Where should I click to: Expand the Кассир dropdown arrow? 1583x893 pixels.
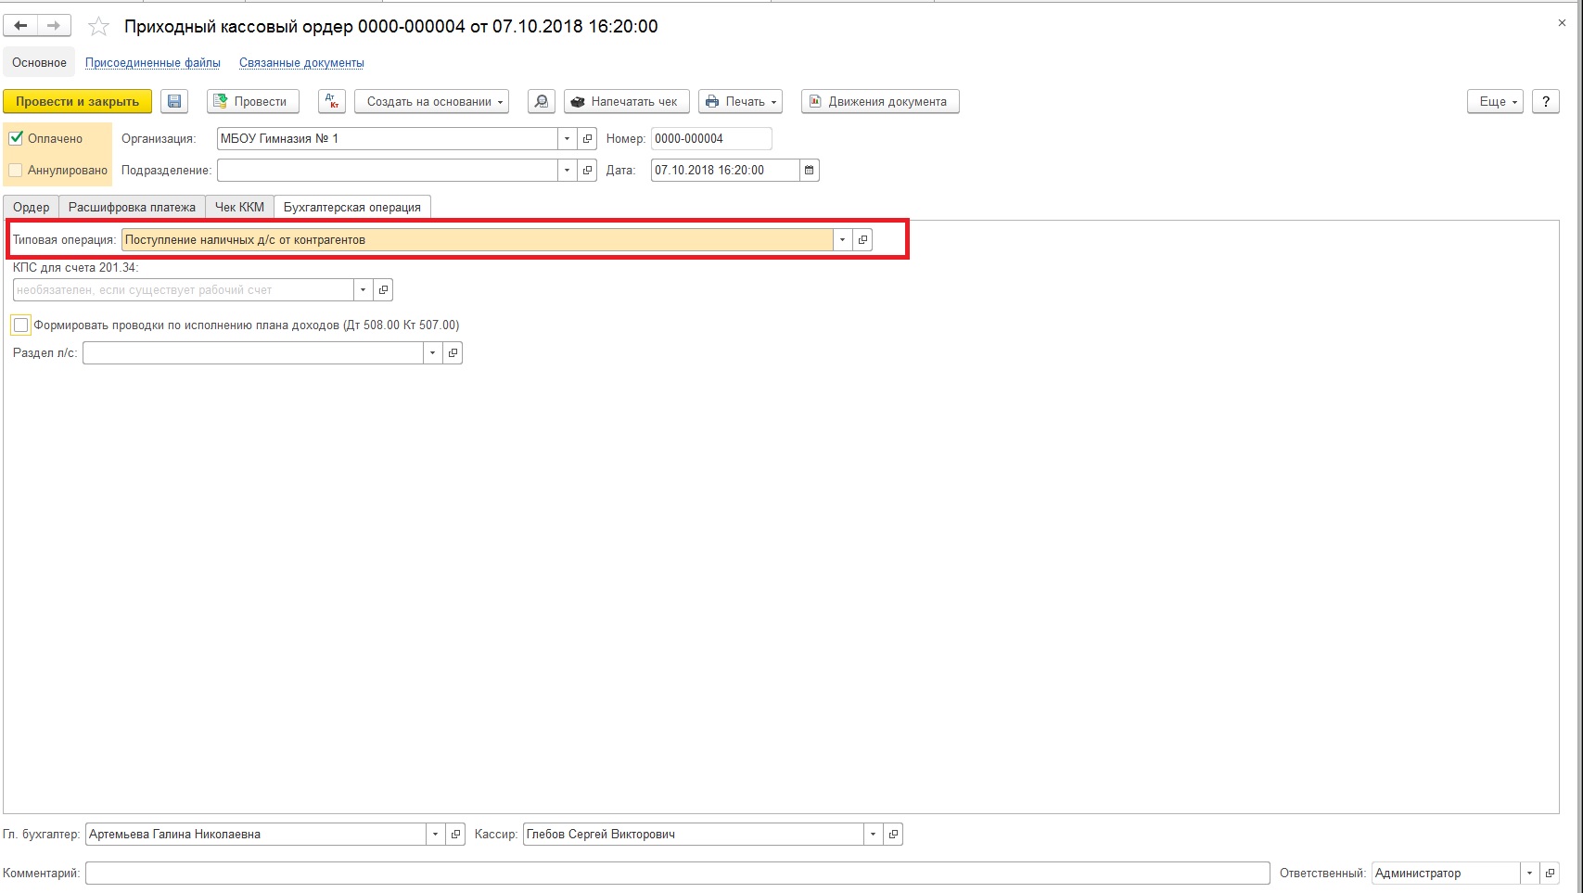tap(873, 835)
